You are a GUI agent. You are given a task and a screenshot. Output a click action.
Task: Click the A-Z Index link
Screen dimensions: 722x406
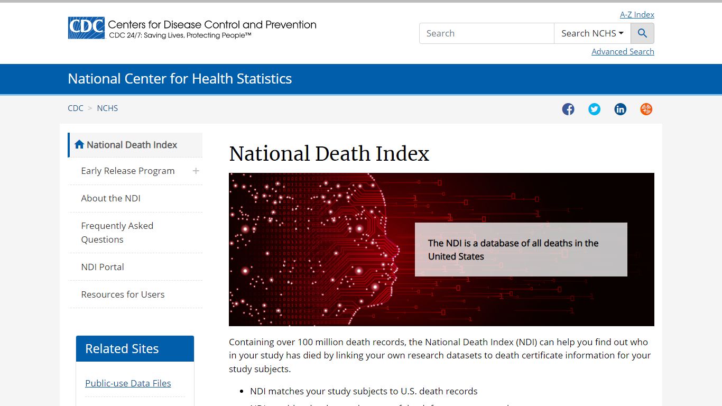pos(637,14)
